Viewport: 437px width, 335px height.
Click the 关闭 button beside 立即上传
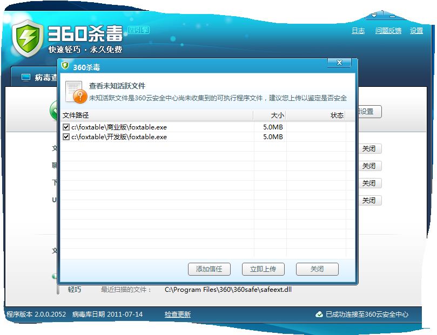click(317, 269)
